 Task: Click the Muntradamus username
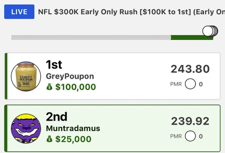[x=73, y=128]
